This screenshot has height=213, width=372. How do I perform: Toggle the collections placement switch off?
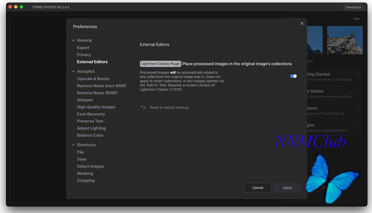click(x=293, y=76)
